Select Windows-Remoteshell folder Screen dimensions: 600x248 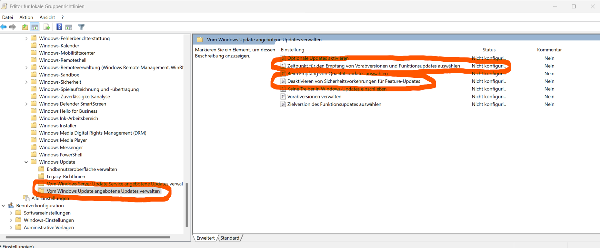click(63, 60)
